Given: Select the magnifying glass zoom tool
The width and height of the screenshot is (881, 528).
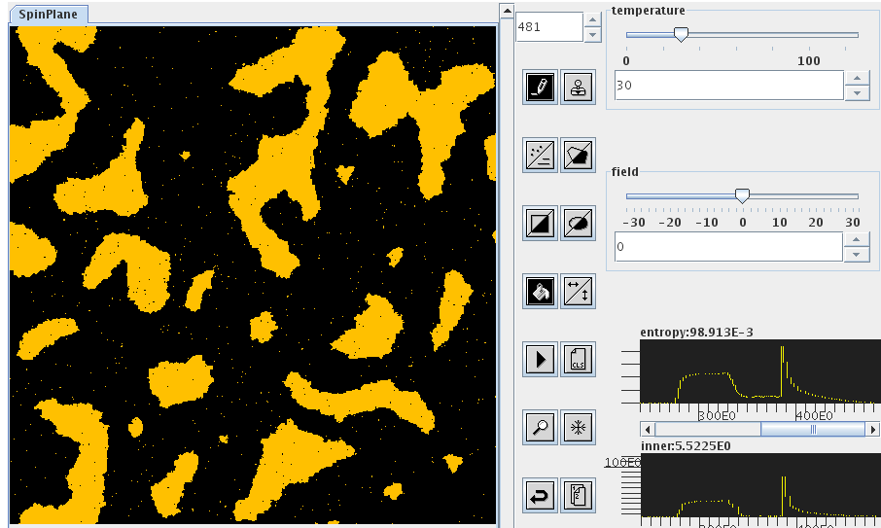Looking at the screenshot, I should pos(540,427).
